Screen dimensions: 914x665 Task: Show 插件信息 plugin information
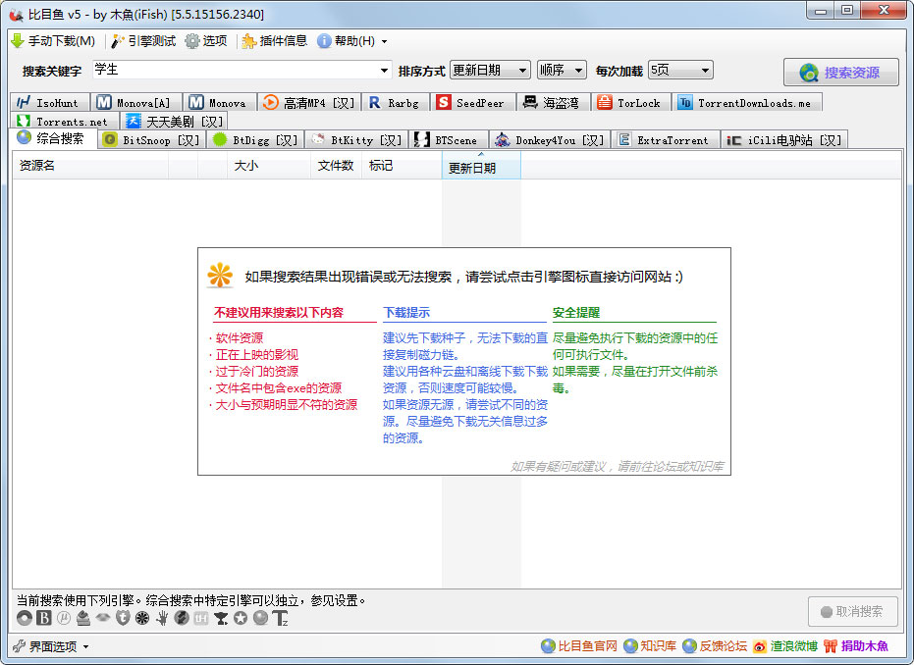pos(274,41)
